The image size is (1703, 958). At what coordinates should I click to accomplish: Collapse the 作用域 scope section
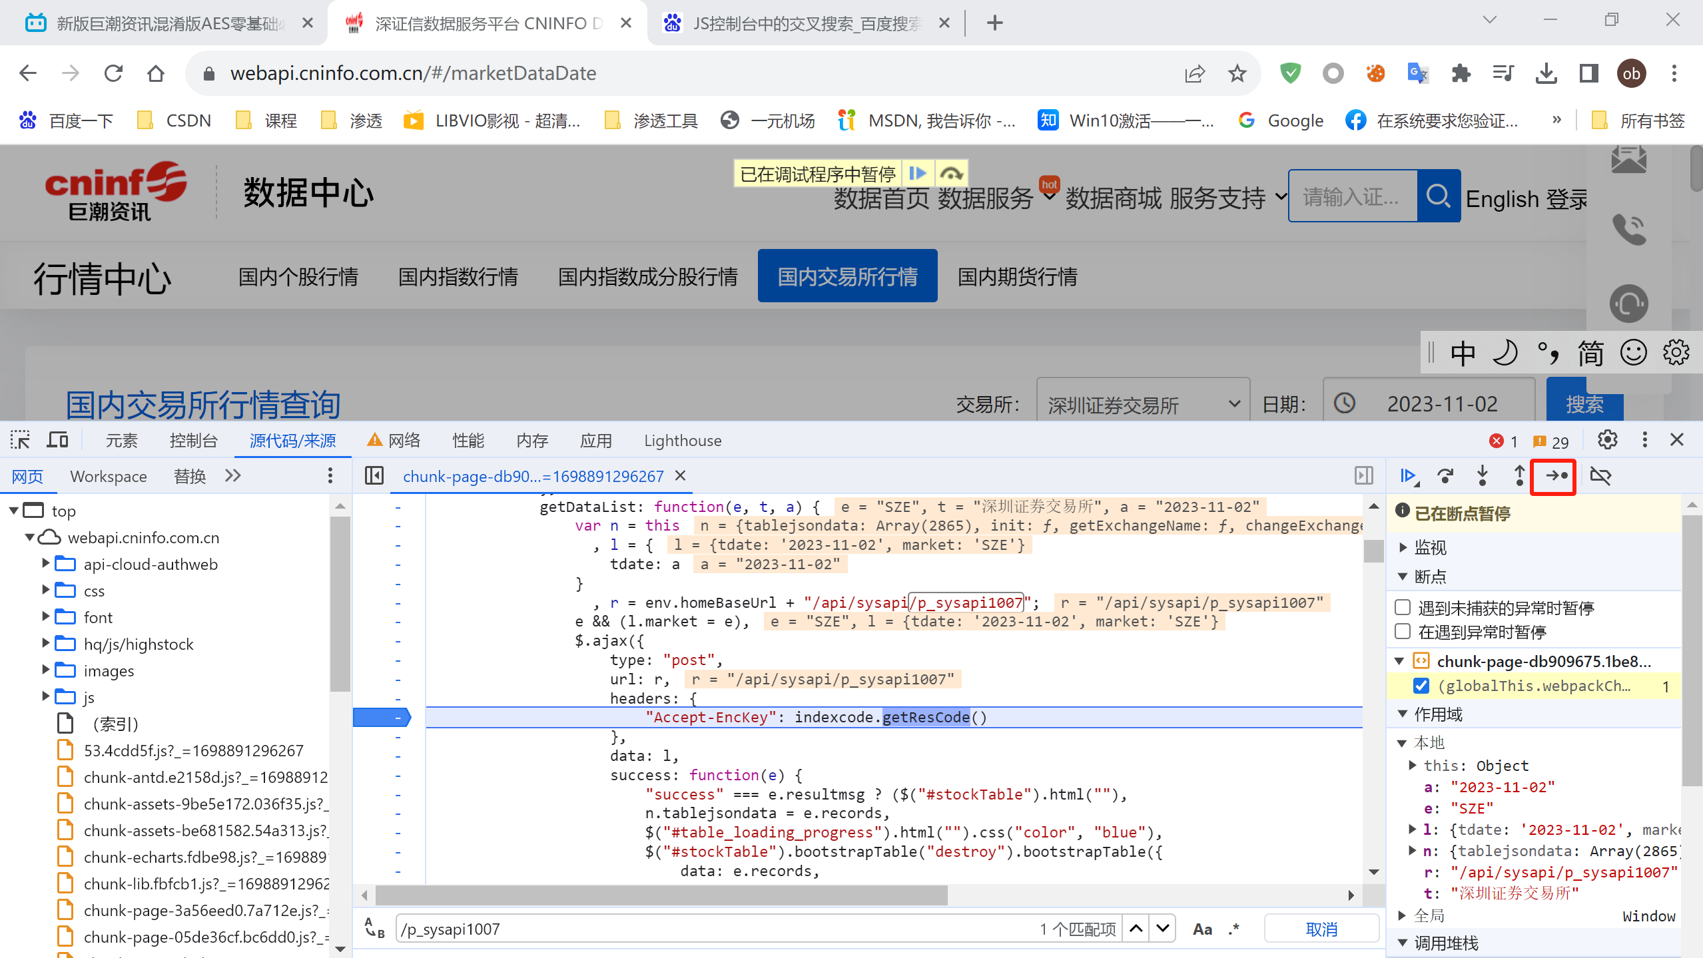(x=1403, y=714)
